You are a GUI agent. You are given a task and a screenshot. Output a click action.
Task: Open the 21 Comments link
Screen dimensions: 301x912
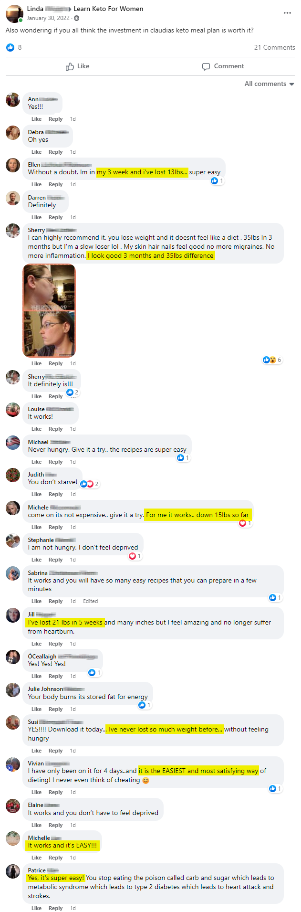274,47
